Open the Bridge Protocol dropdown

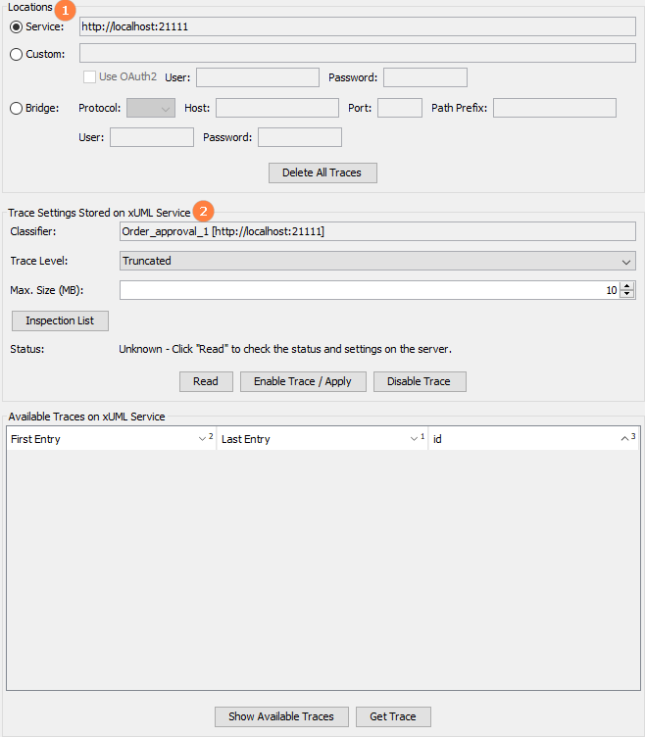coord(150,108)
